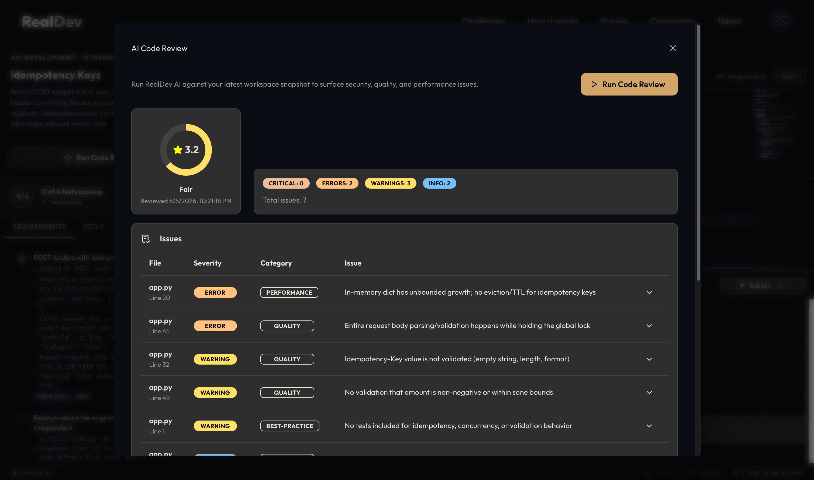Click the code icon on background Run Code button
Screen dimensions: 814x480
click(68, 157)
